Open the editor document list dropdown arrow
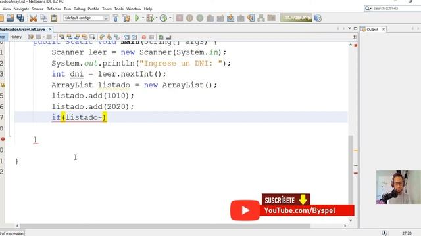The image size is (421, 236). click(x=349, y=28)
